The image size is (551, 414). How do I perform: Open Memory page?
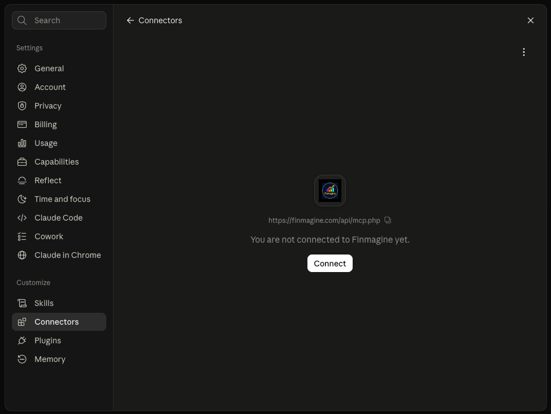[x=59, y=359]
